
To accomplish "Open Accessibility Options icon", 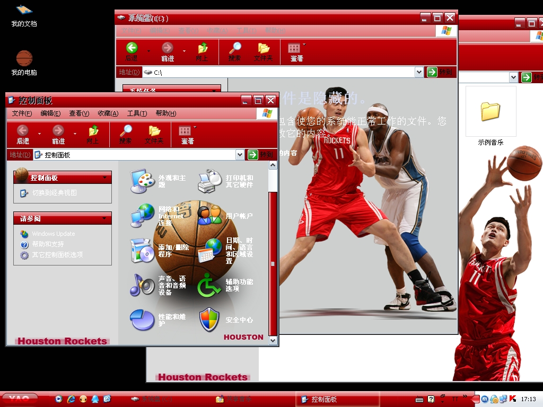I will click(x=210, y=285).
